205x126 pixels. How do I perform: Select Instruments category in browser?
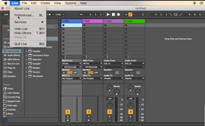12,51
